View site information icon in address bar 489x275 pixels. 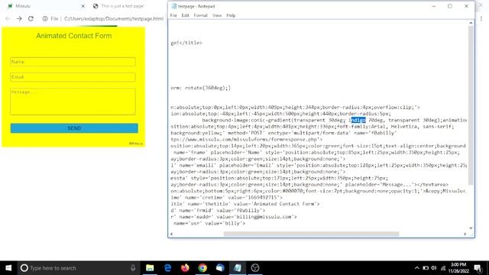click(45, 18)
